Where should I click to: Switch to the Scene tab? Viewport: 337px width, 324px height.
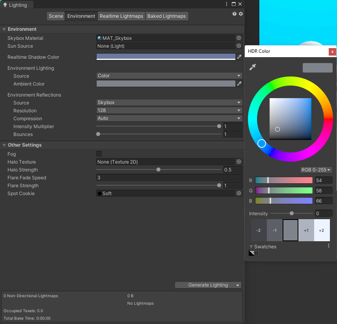[x=56, y=16]
